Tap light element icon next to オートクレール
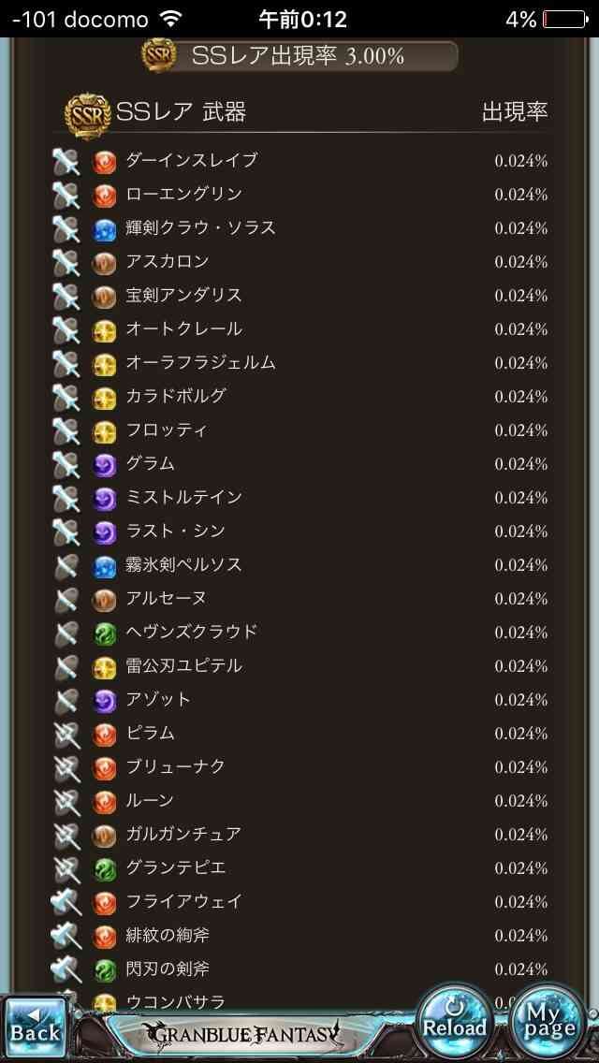The image size is (599, 1063). pos(105,329)
